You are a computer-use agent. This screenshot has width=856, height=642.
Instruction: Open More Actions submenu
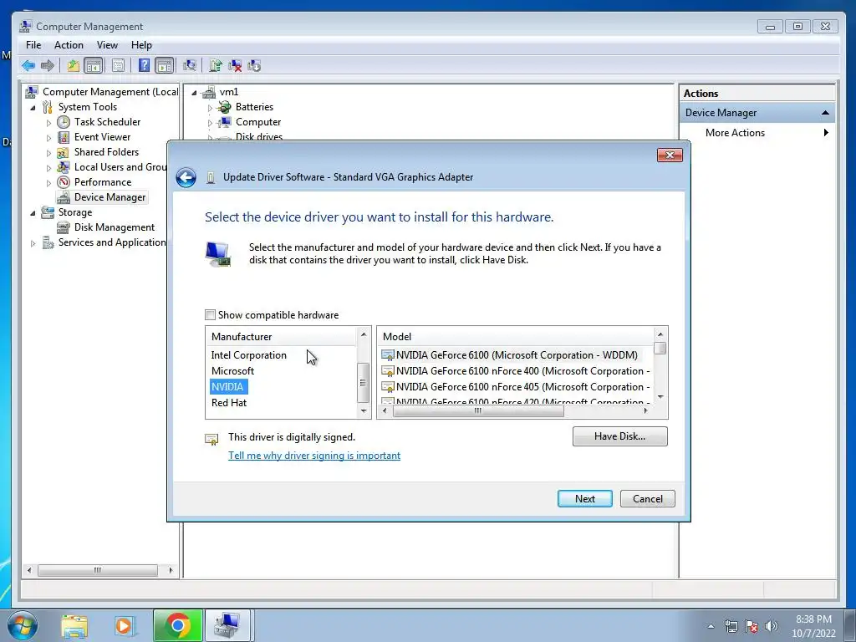(757, 133)
